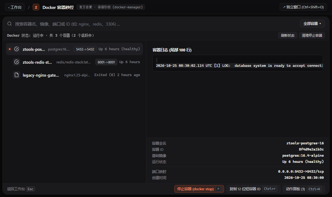The width and height of the screenshot is (332, 197).
Task: Click container ID 8f4d9e2a1b3c
Action: pyautogui.click(x=311, y=149)
